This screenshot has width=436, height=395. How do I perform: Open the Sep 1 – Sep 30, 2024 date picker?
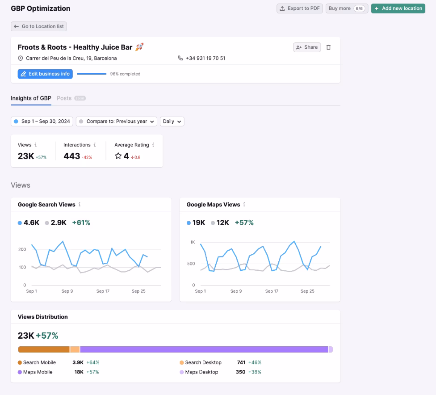click(x=42, y=122)
